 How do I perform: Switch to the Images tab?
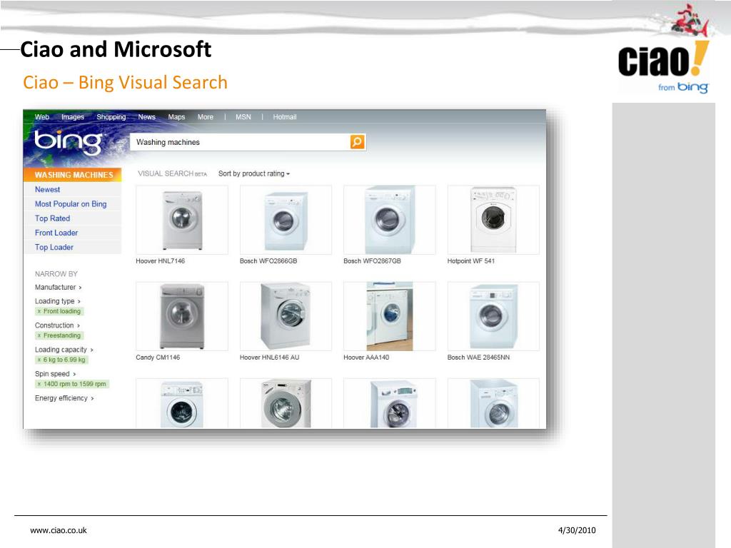click(73, 117)
